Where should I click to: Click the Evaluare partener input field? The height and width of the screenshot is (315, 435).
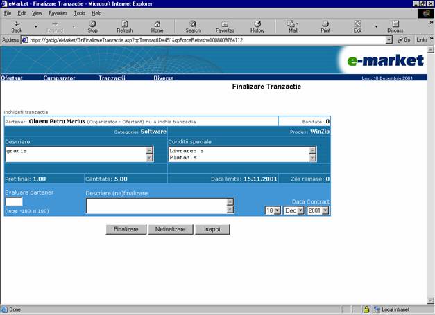click(14, 201)
